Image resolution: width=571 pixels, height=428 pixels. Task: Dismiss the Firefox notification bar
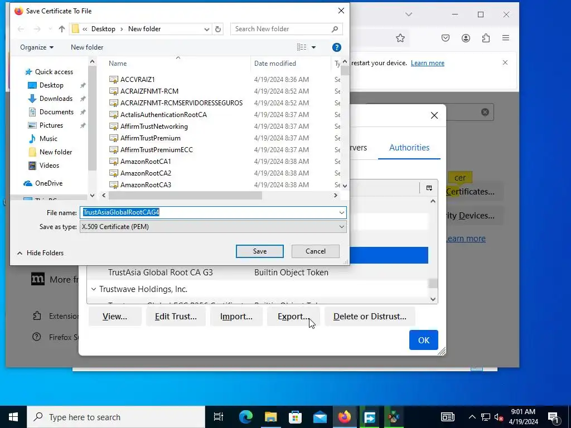pyautogui.click(x=505, y=62)
